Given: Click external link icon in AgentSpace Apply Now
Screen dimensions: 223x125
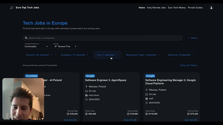Looking at the screenshot, I should (135, 120).
